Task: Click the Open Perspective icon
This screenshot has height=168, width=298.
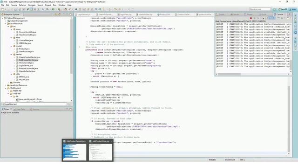Action: coord(274,9)
